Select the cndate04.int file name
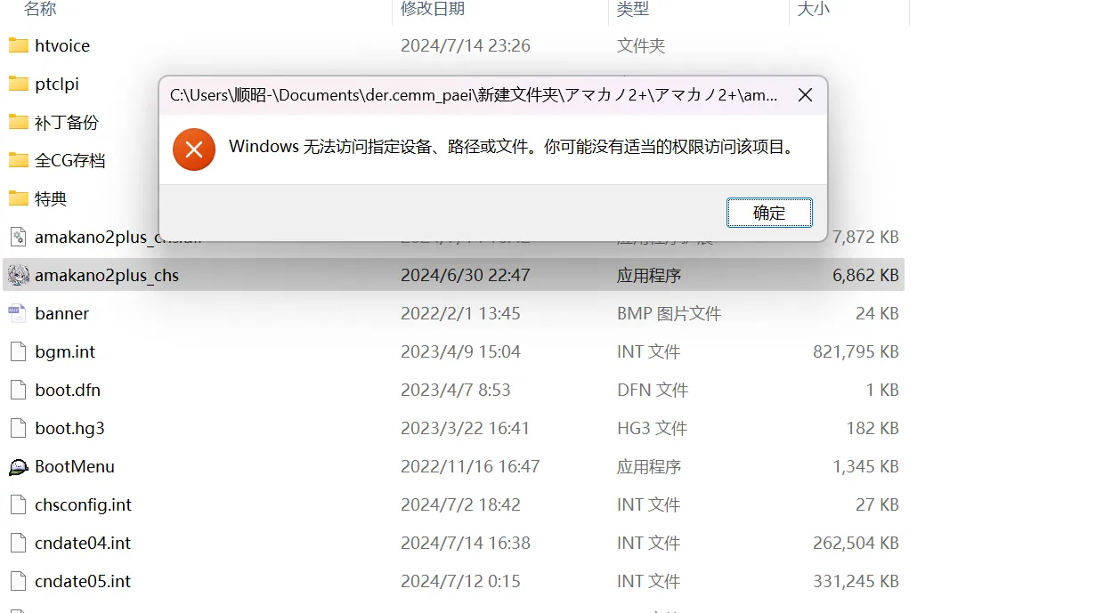 coord(83,543)
